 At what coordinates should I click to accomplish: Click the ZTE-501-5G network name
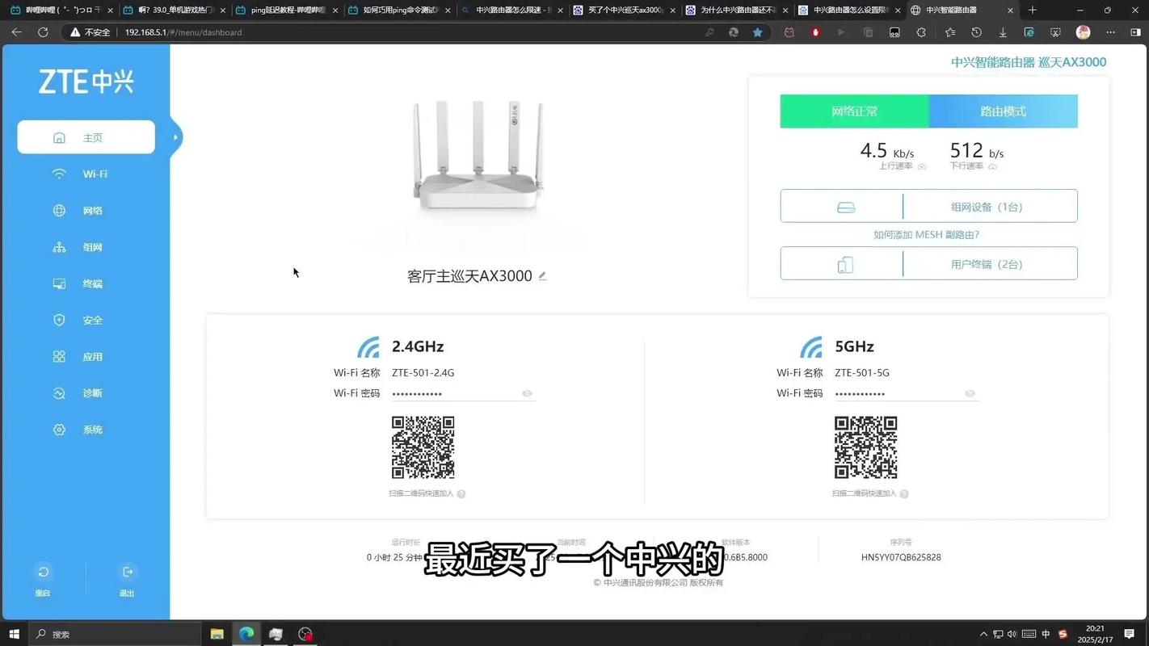[x=862, y=373]
